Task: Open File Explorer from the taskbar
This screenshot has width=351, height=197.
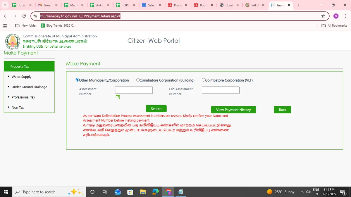Action: [143, 192]
